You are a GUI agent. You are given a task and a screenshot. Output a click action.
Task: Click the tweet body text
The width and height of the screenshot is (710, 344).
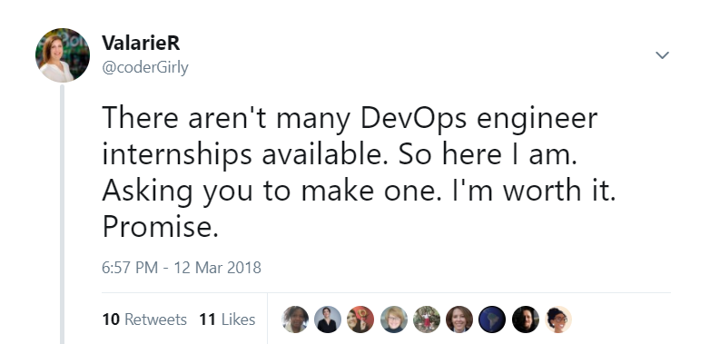point(359,172)
